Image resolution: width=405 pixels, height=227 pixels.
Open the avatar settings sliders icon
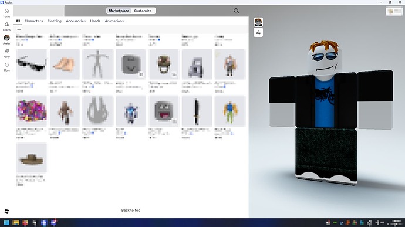pyautogui.click(x=258, y=32)
